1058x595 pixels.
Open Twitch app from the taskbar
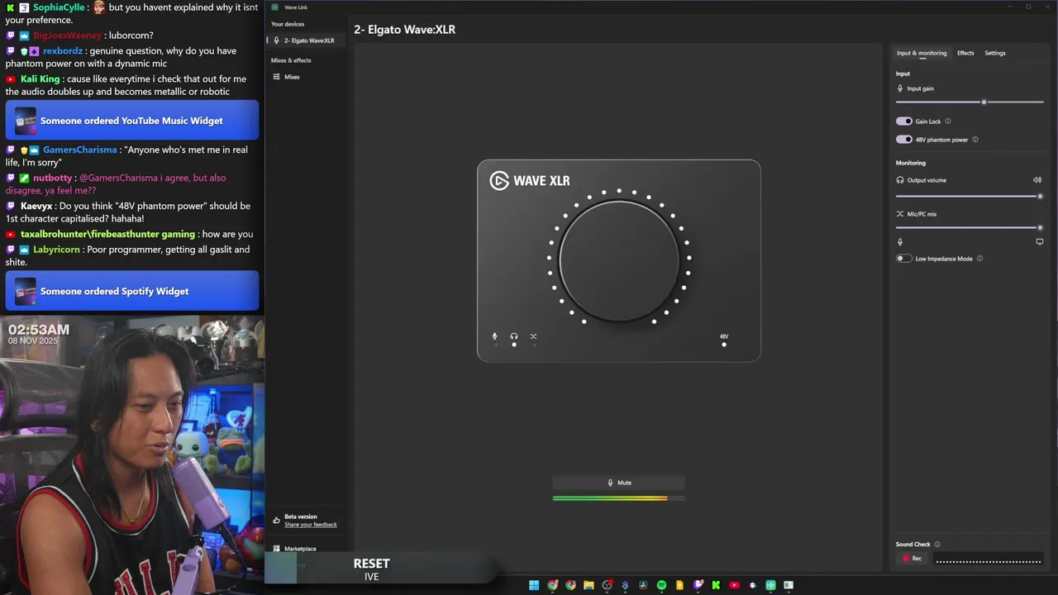(x=698, y=585)
